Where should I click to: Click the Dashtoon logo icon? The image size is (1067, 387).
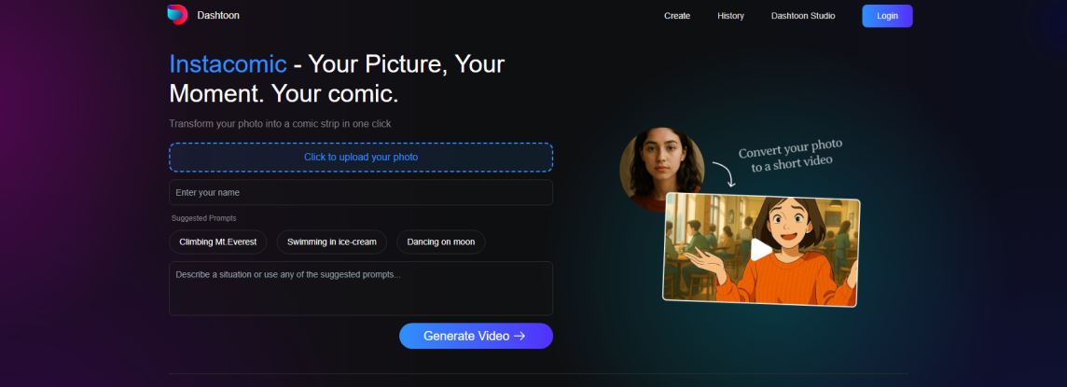(177, 15)
